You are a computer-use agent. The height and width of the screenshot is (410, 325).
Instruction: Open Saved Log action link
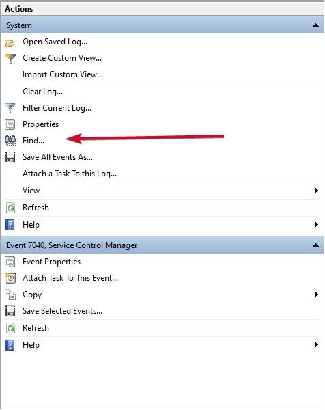pyautogui.click(x=55, y=42)
